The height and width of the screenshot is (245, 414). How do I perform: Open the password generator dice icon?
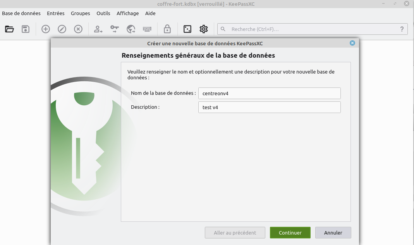point(187,29)
